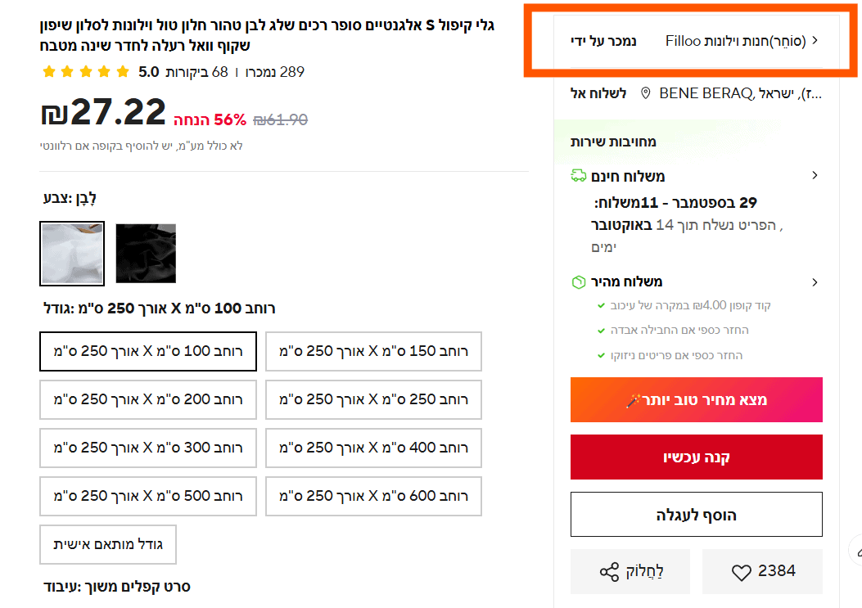Select size width 300 cm x length 250 cm

click(147, 448)
